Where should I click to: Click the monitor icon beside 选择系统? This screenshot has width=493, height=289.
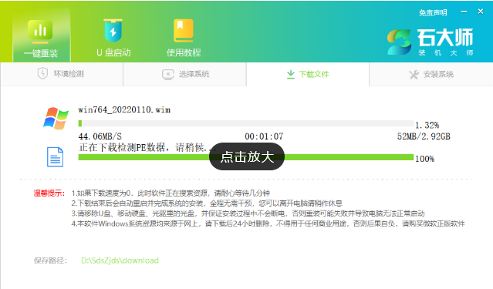[x=168, y=75]
